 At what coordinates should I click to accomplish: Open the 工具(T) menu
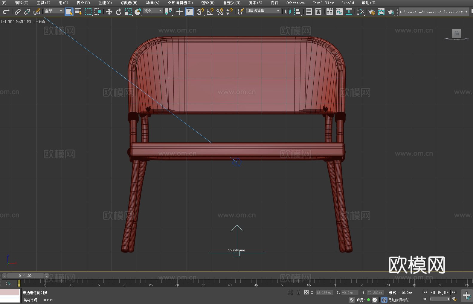44,3
